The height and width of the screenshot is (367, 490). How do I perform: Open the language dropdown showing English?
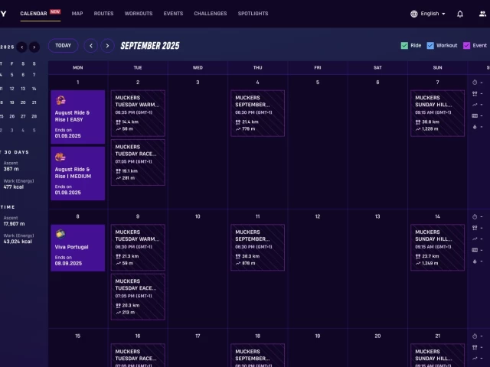pos(433,14)
